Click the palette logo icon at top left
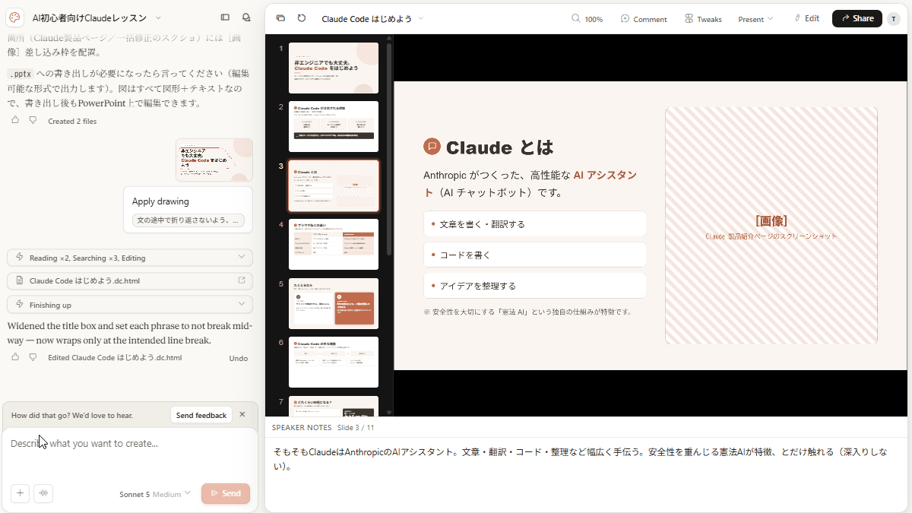 click(14, 17)
